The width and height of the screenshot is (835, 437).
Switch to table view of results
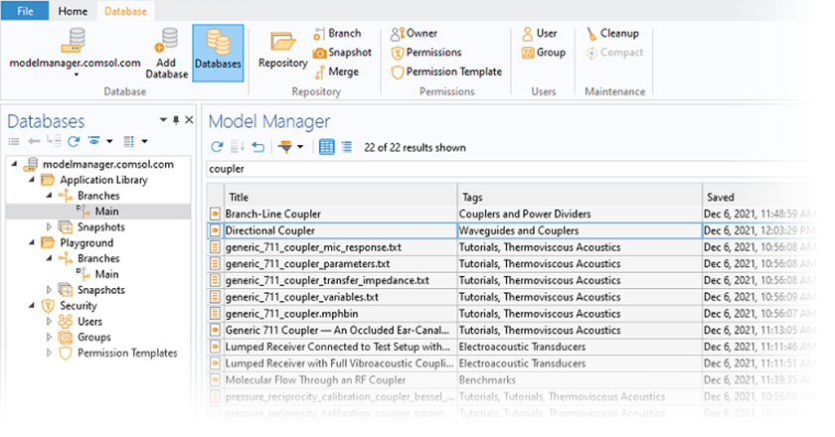pos(326,147)
